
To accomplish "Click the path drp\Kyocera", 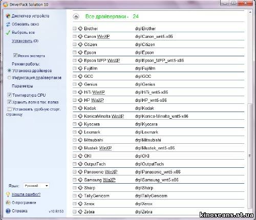I will coord(146,124).
